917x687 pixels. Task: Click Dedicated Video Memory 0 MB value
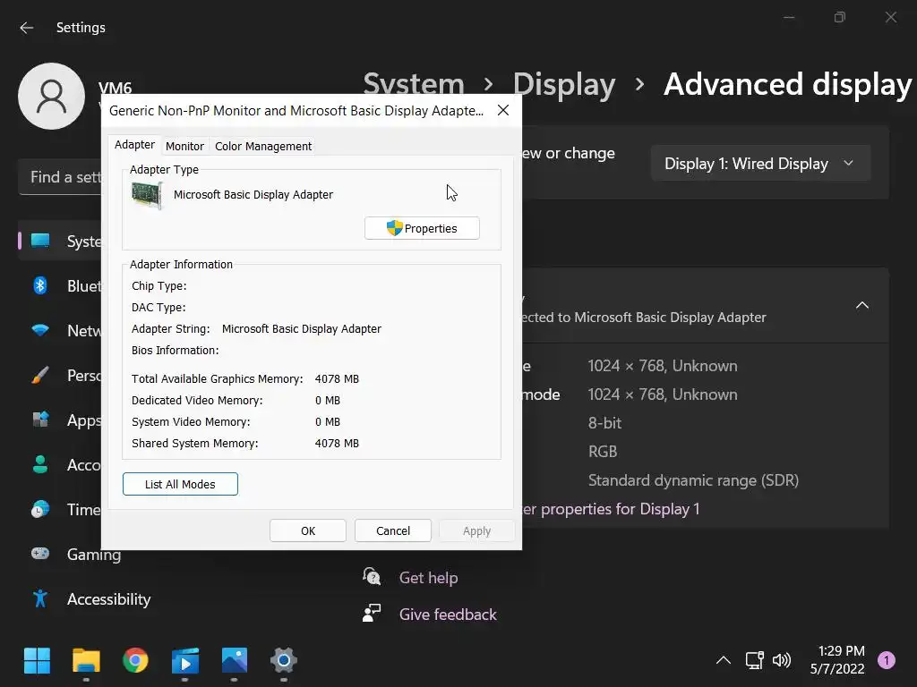click(328, 400)
